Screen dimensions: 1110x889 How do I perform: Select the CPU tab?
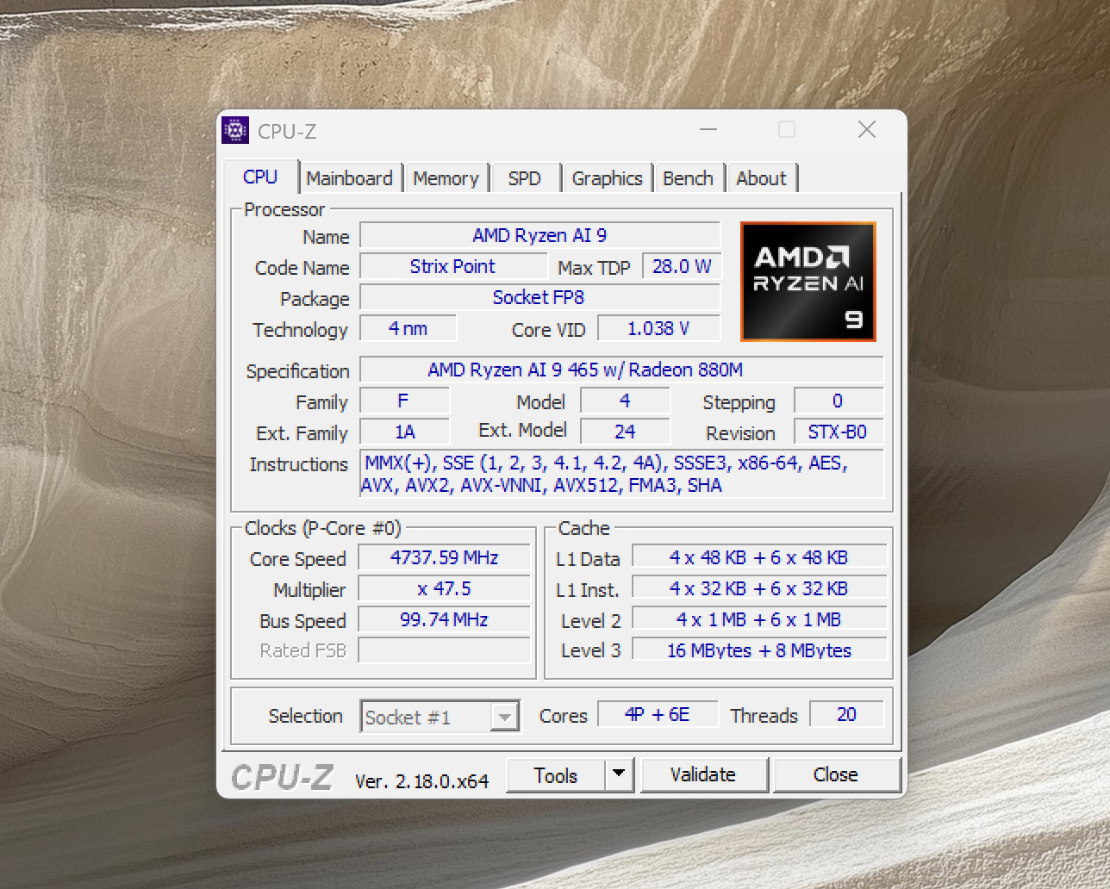260,177
